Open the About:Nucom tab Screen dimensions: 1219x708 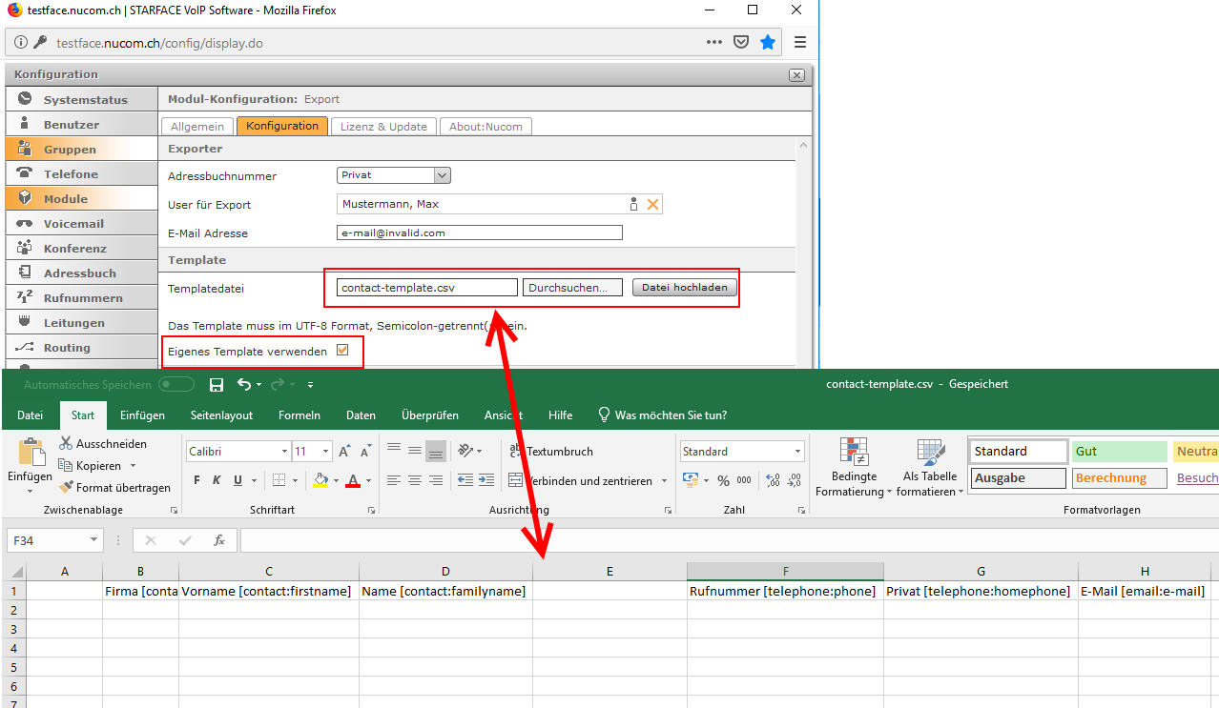(x=486, y=127)
